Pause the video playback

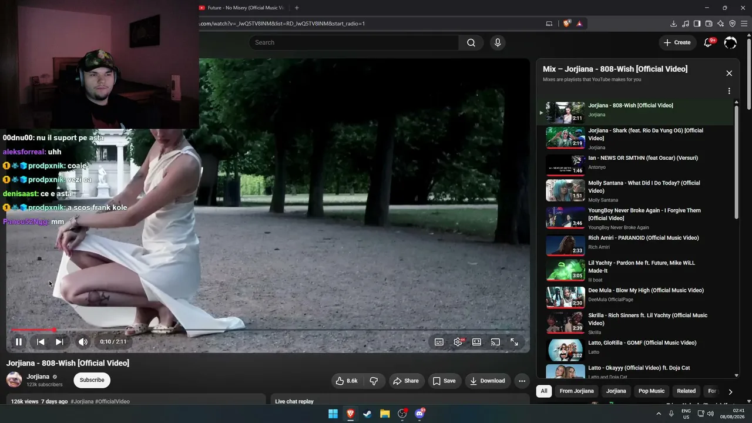coord(19,342)
